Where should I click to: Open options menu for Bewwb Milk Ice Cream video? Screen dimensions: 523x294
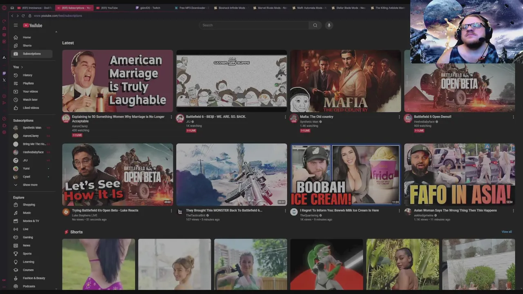[x=399, y=211]
